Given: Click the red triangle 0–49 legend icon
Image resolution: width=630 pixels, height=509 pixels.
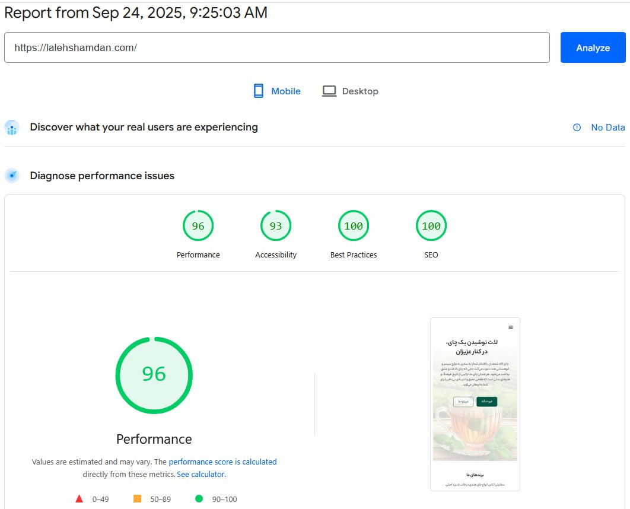Looking at the screenshot, I should pyautogui.click(x=79, y=499).
